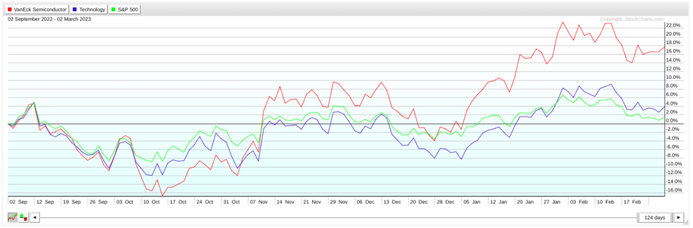Click the red VanEck Semiconductor color square

(10, 9)
